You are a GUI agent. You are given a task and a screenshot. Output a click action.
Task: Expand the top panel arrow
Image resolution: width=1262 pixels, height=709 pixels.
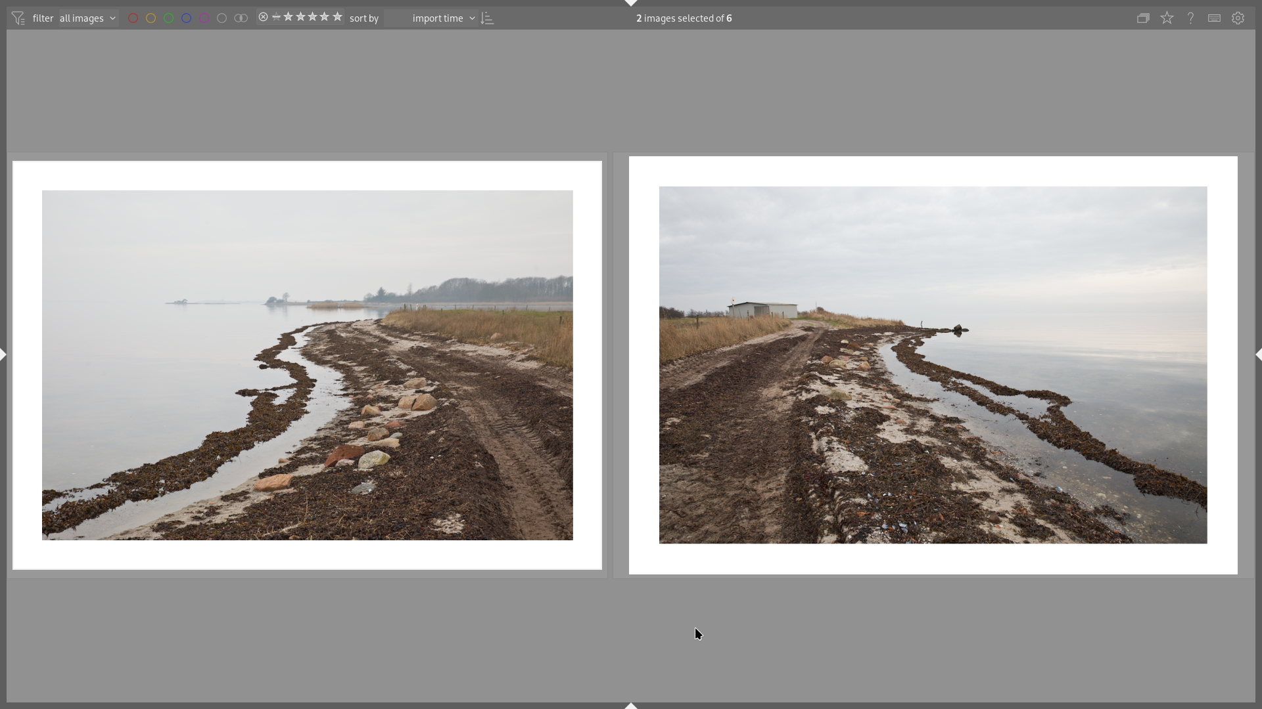(631, 3)
